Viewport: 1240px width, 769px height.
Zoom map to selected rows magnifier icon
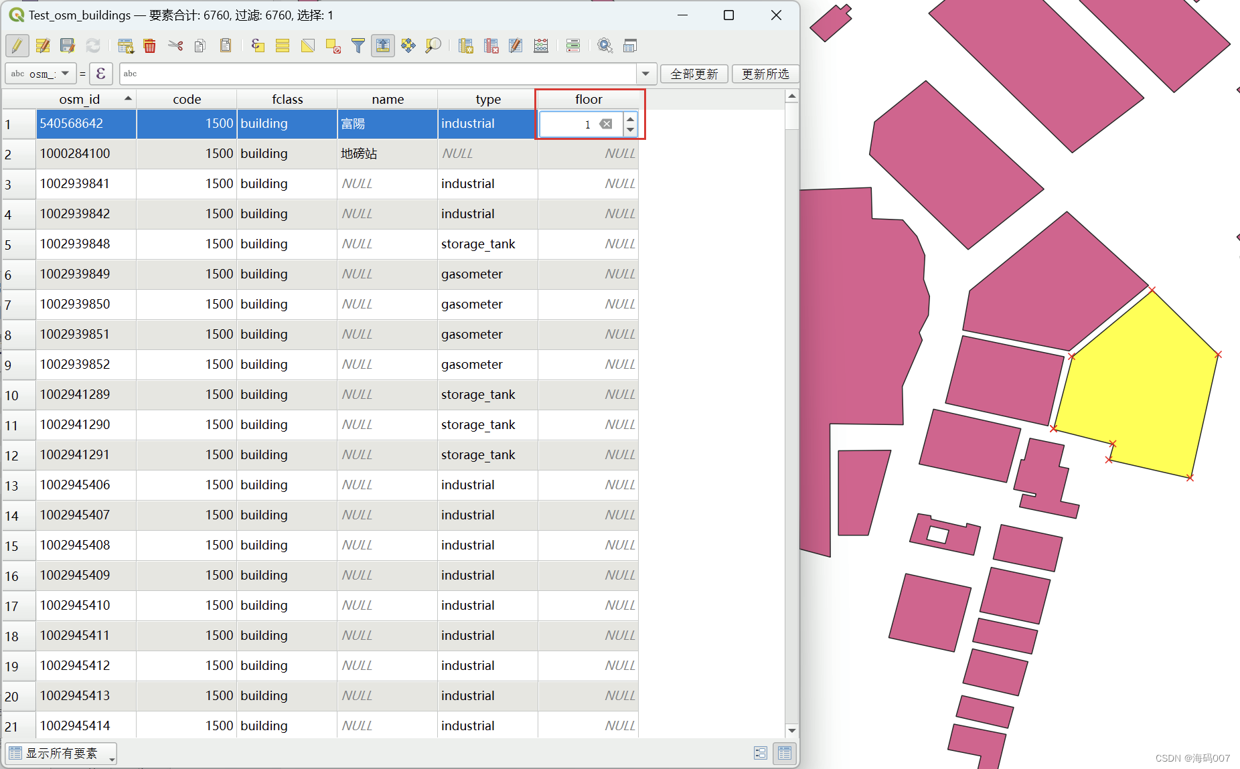tap(433, 46)
